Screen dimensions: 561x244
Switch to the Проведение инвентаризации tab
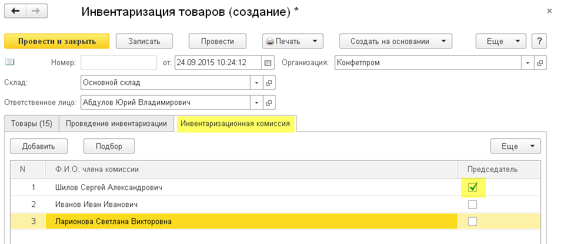tap(118, 123)
